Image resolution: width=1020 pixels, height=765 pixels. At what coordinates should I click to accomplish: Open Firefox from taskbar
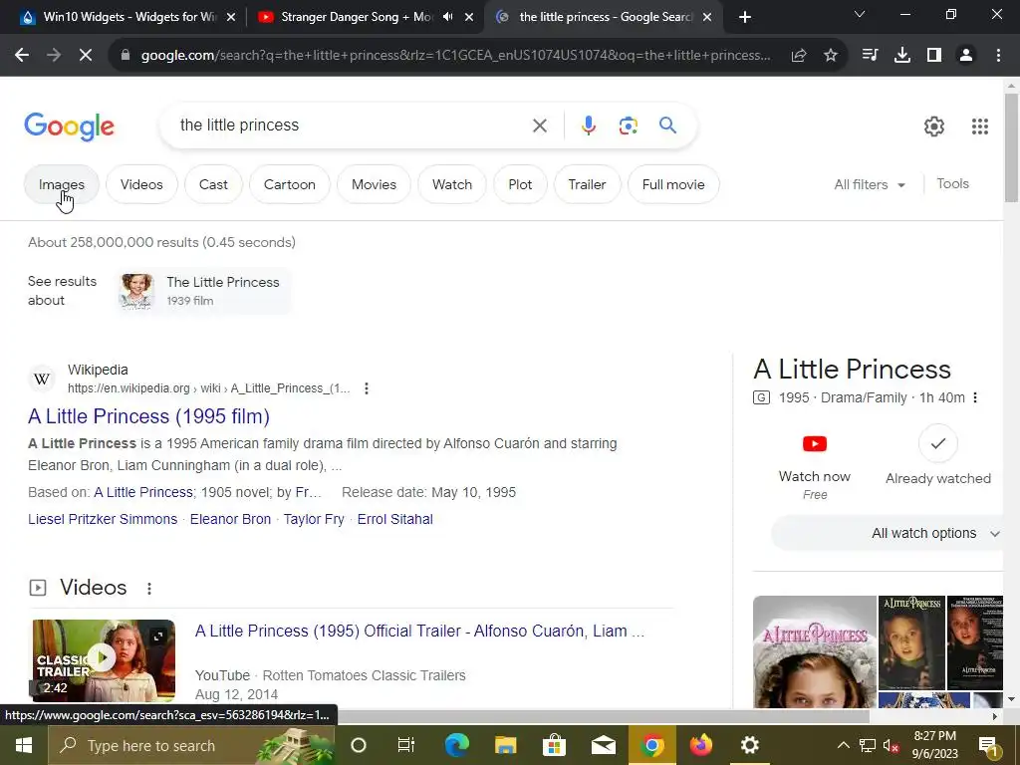[x=701, y=745]
